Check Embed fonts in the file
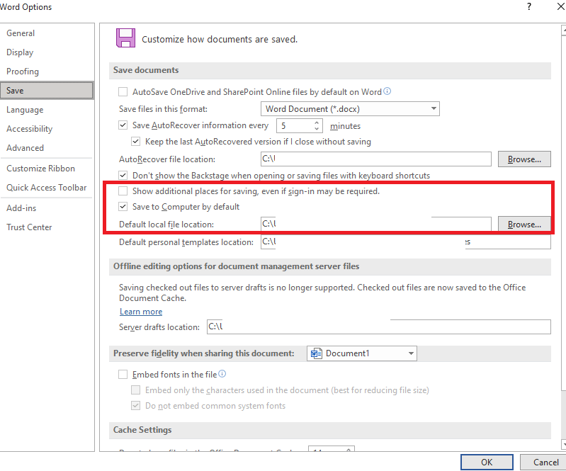Image resolution: width=566 pixels, height=471 pixels. [123, 374]
